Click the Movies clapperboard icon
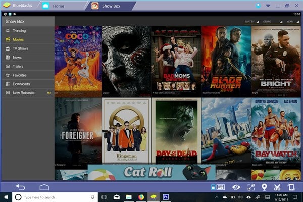This screenshot has width=303, height=202. pos(8,39)
